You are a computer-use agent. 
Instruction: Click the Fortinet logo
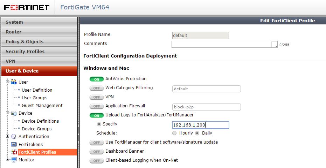27,7
